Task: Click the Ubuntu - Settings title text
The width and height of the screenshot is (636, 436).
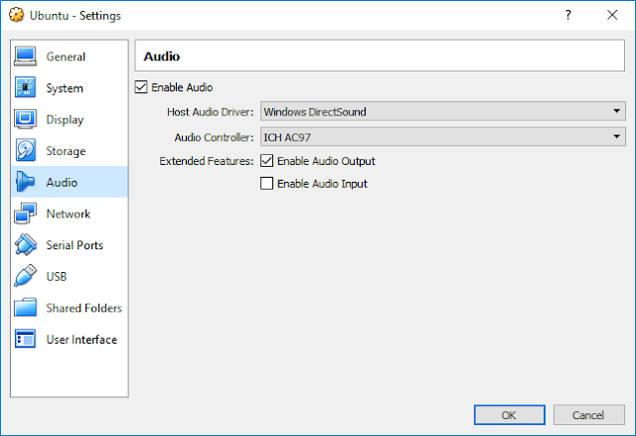Action: pyautogui.click(x=76, y=16)
